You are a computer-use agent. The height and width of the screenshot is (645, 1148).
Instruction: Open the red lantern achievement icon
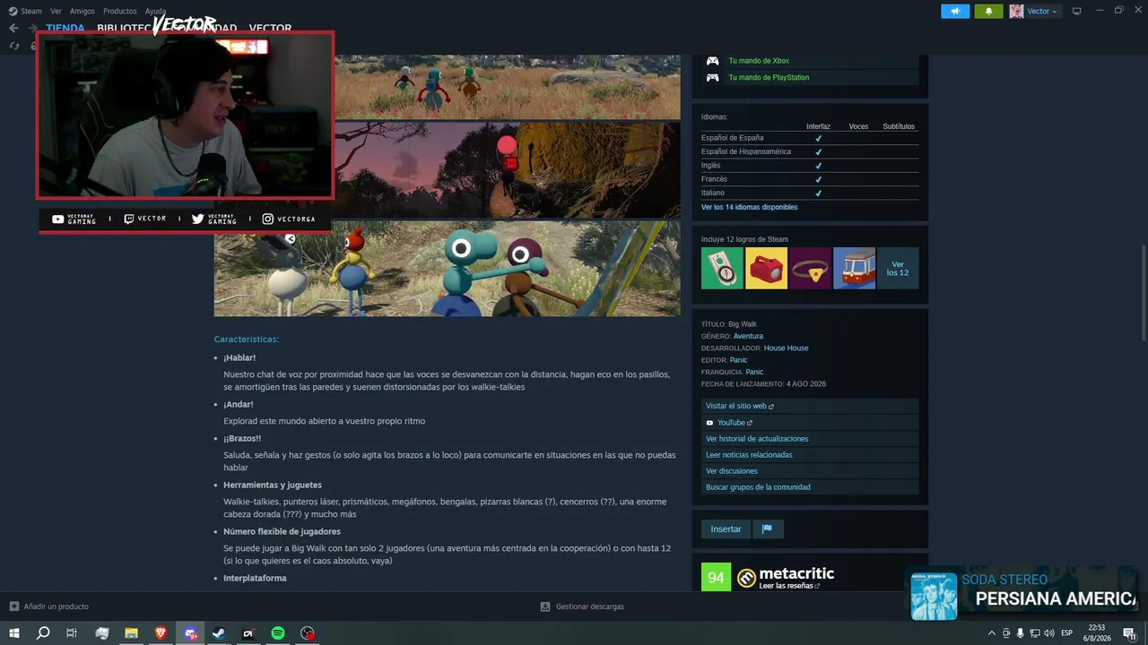766,268
